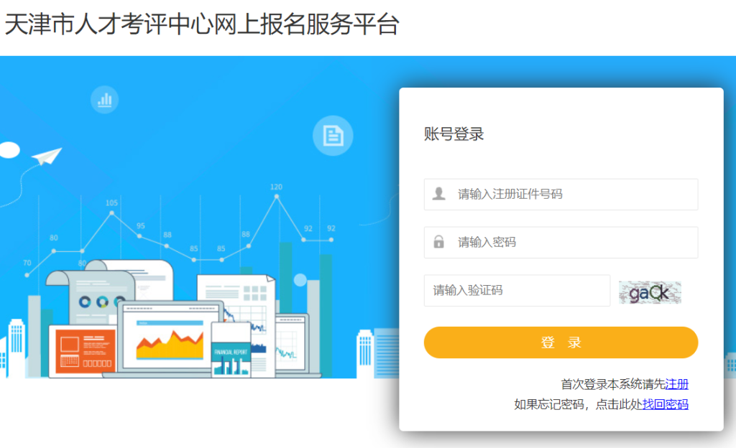
Task: Click the orange presentation tablet graphic
Action: tap(85, 352)
